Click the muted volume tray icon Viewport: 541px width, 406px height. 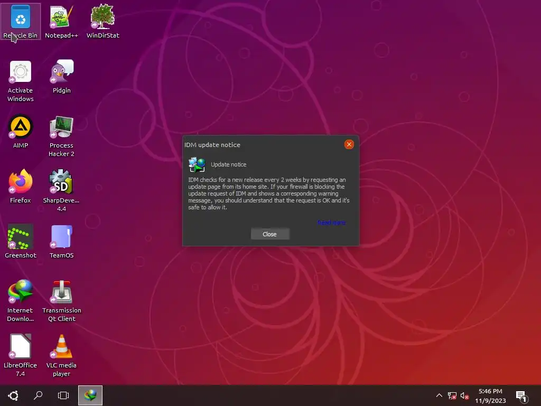[464, 395]
